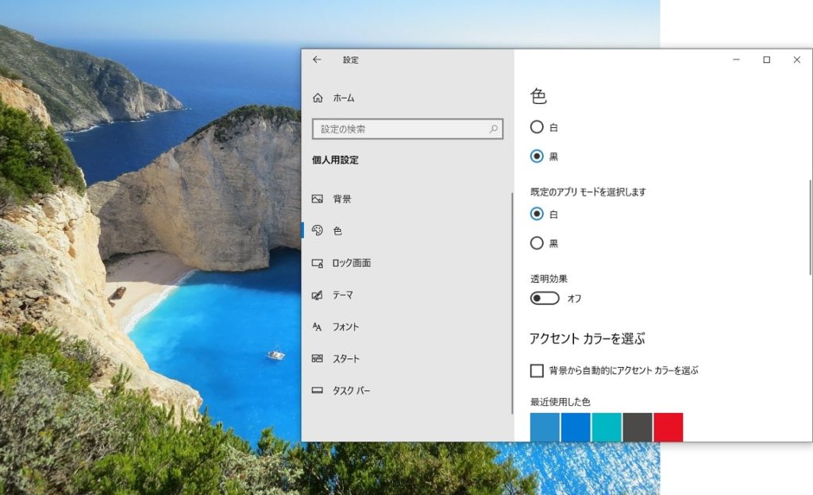Click the スタート tiles icon

(318, 358)
